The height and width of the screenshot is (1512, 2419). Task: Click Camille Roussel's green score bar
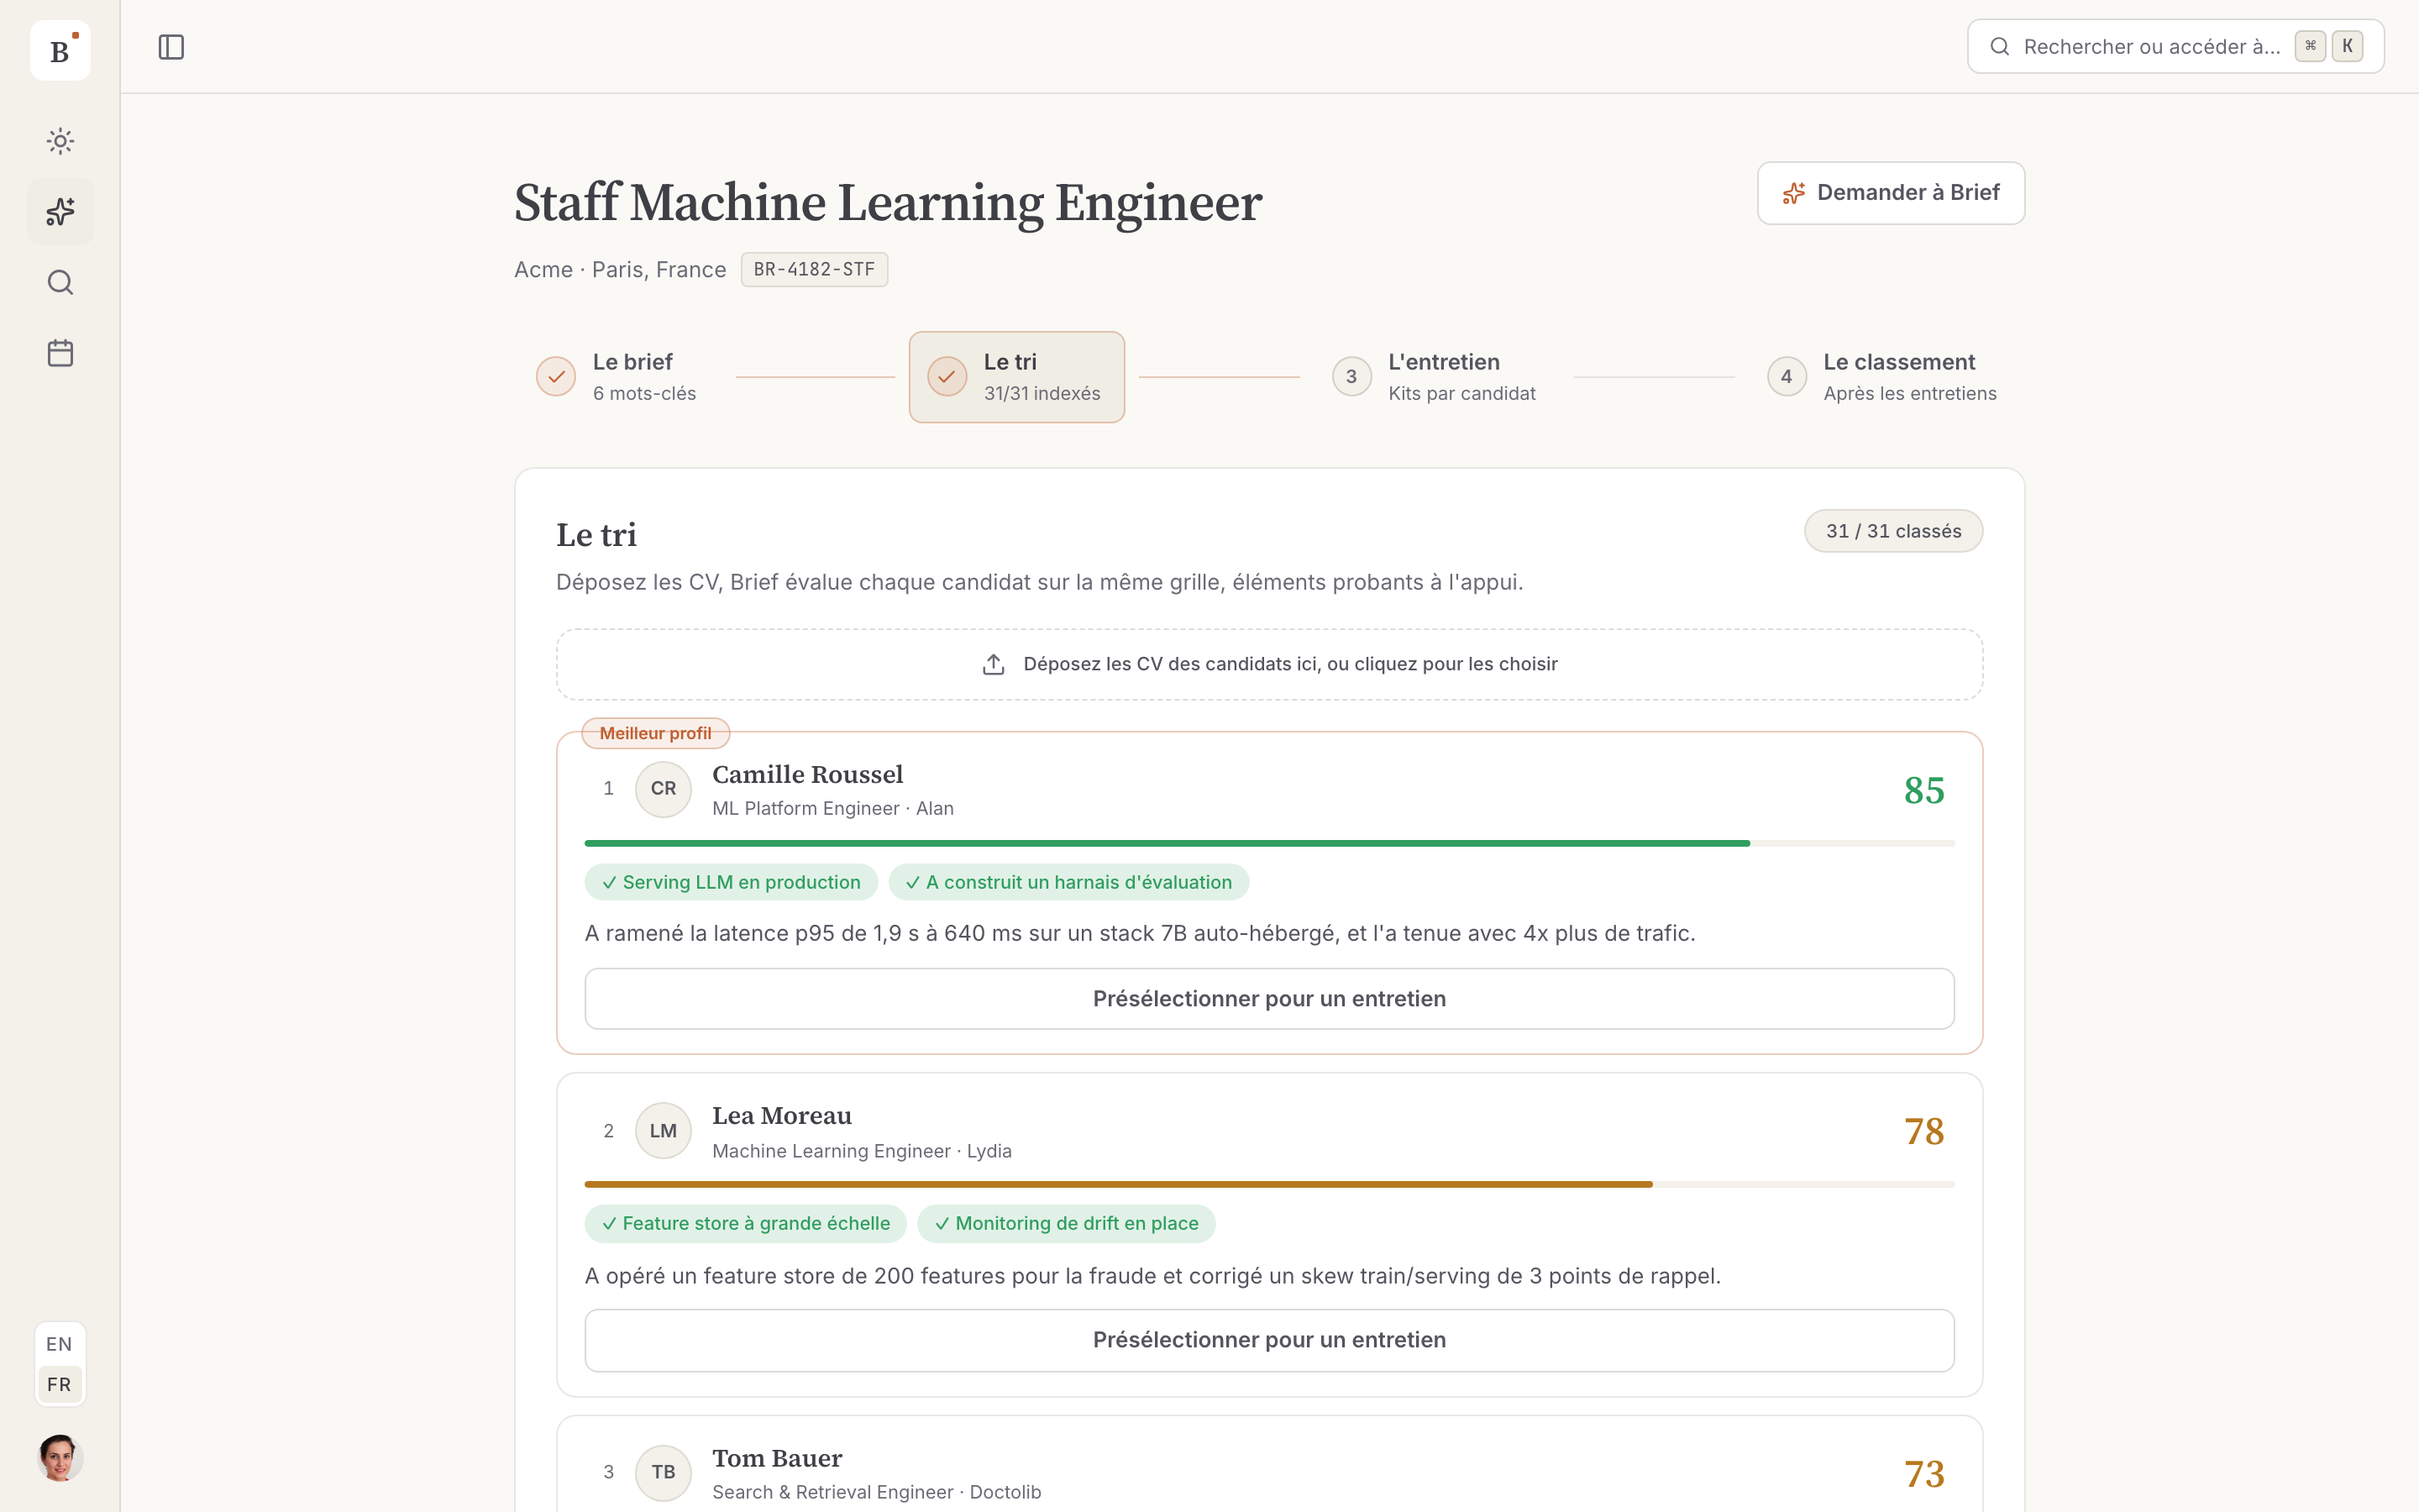click(x=1168, y=843)
